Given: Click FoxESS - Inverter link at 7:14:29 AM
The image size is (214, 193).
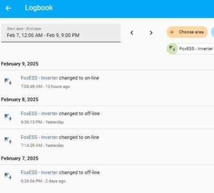Looking at the screenshot, I should click(39, 137).
